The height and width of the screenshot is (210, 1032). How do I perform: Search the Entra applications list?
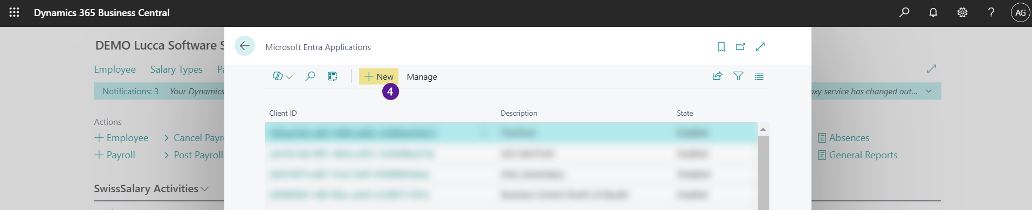click(310, 76)
